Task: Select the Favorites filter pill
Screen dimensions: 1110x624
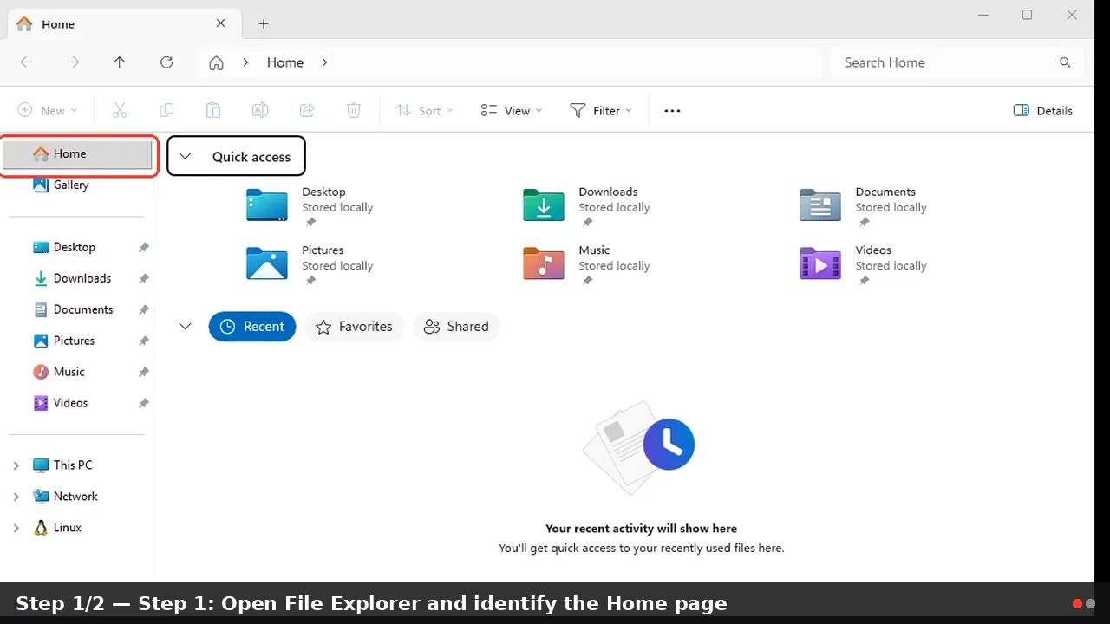Action: [354, 327]
